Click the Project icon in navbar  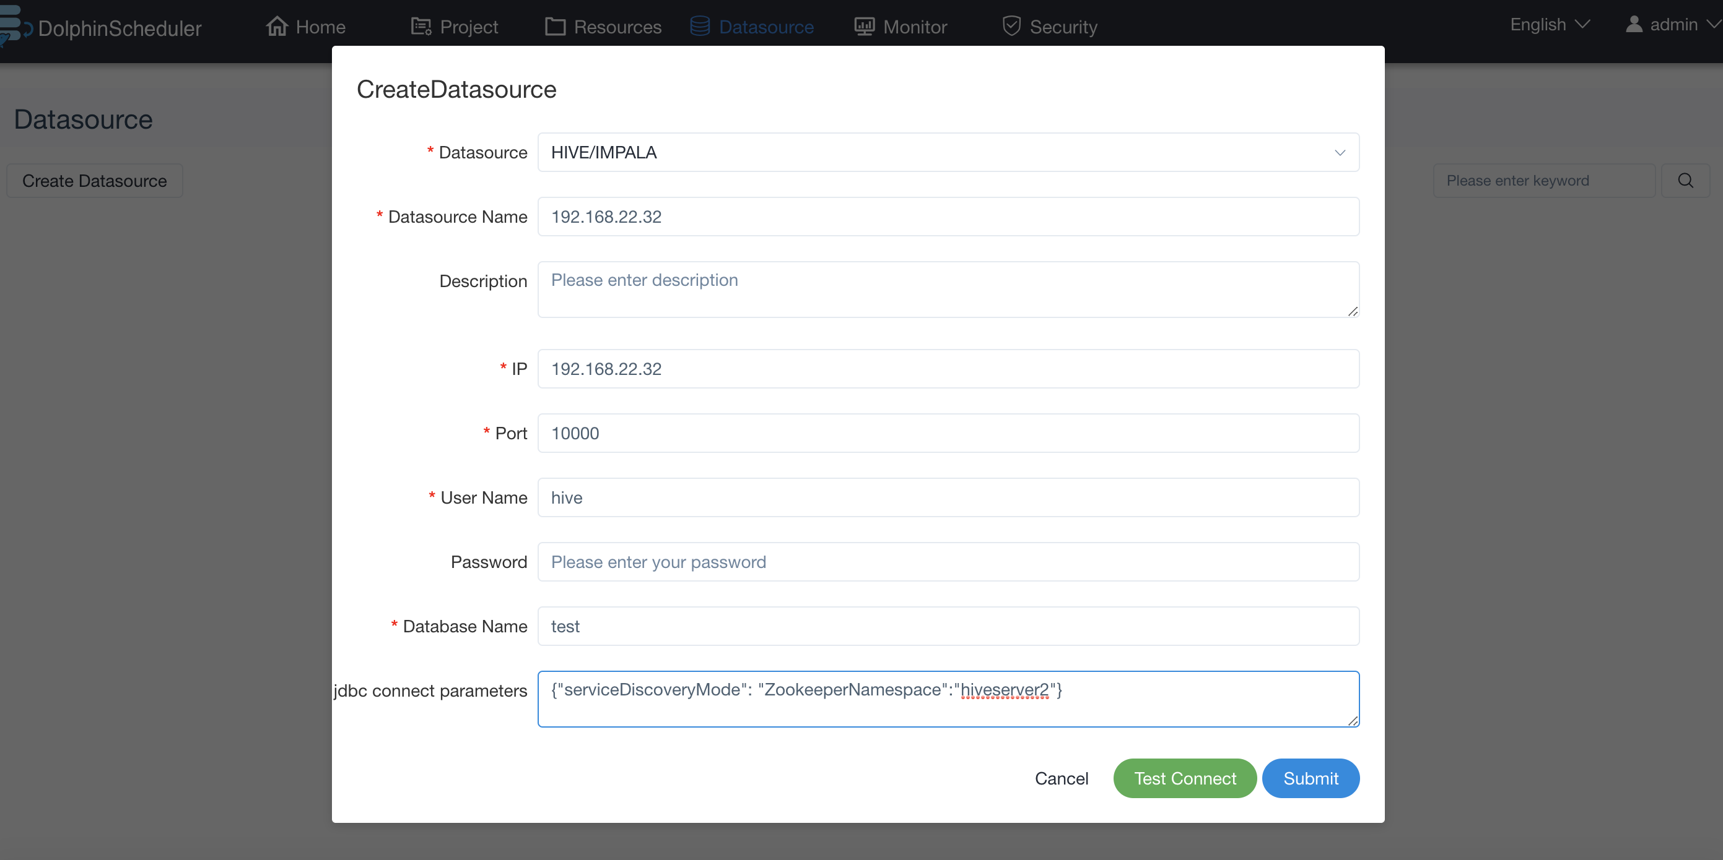click(421, 27)
